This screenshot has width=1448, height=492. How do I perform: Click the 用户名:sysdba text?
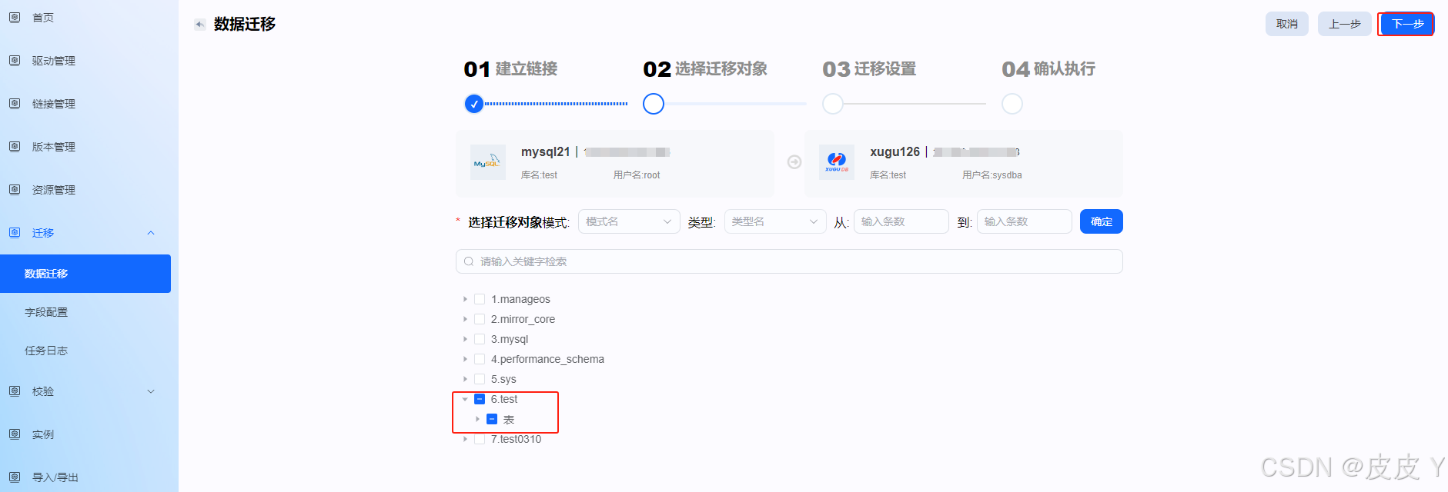(x=992, y=175)
